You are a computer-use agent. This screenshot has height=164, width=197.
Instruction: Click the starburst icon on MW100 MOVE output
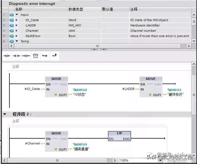click(x=56, y=95)
